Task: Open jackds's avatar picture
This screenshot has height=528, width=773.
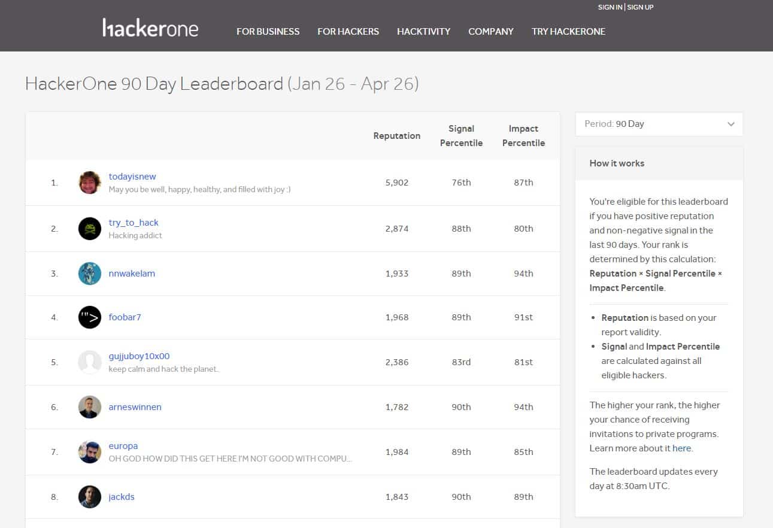Action: [90, 497]
